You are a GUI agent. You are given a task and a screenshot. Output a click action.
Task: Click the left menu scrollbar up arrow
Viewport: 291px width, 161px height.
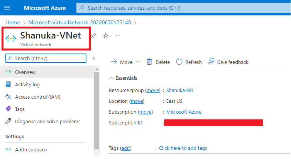click(96, 69)
